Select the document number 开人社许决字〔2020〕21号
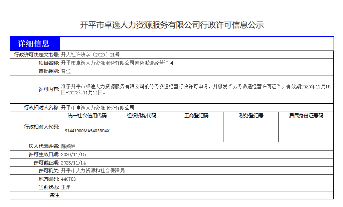The height and width of the screenshot is (207, 343). pyautogui.click(x=90, y=54)
